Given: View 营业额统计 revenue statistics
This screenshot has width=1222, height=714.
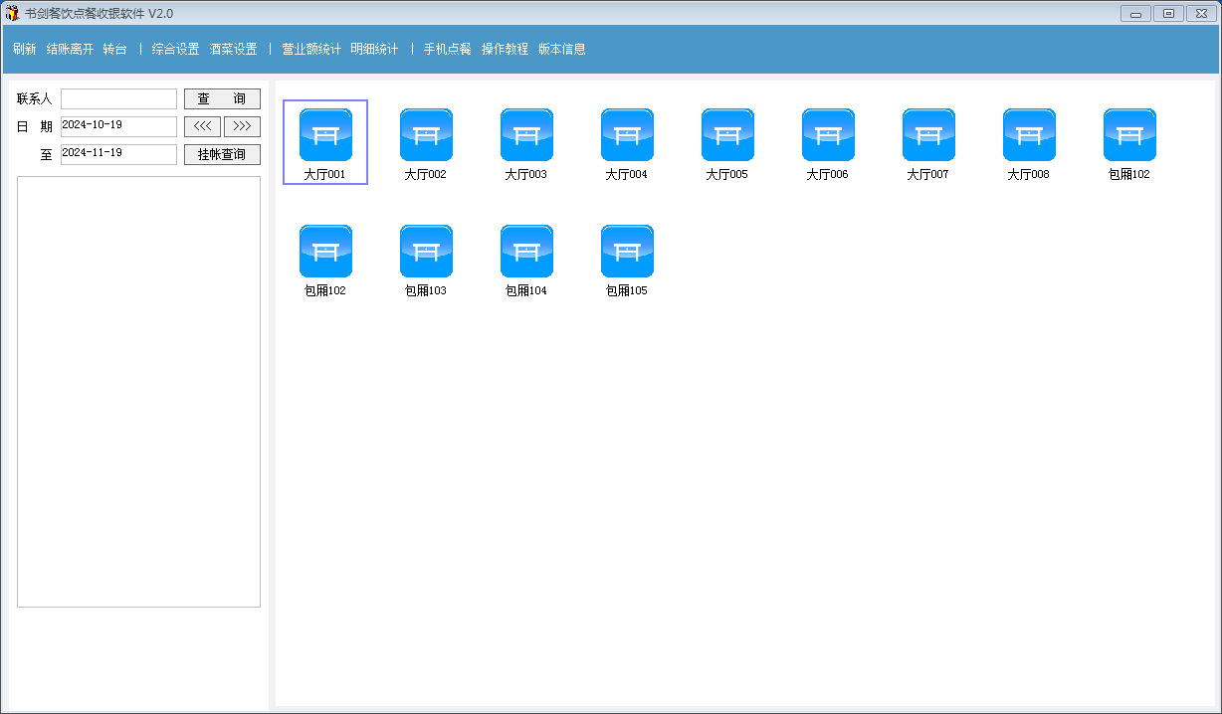Looking at the screenshot, I should [313, 48].
